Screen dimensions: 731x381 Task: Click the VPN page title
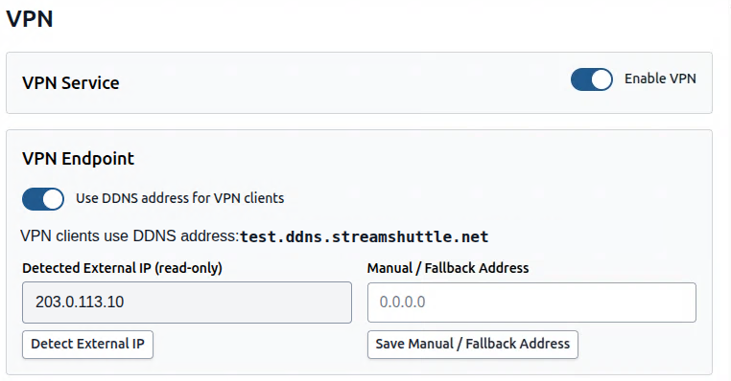(x=30, y=19)
